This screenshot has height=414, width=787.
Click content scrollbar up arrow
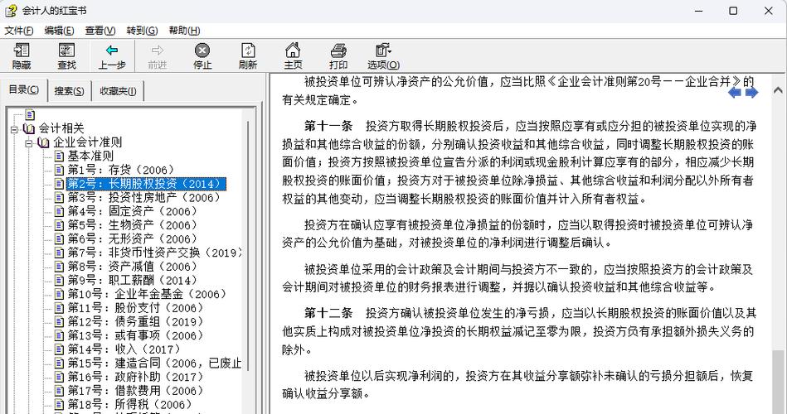pyautogui.click(x=778, y=90)
